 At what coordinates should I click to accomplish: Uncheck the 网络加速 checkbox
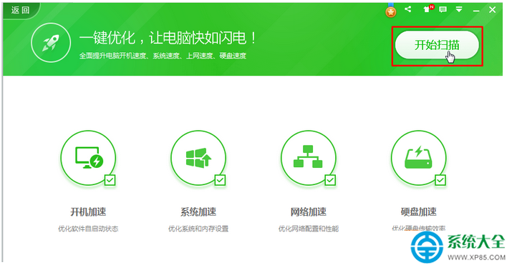pyautogui.click(x=330, y=180)
